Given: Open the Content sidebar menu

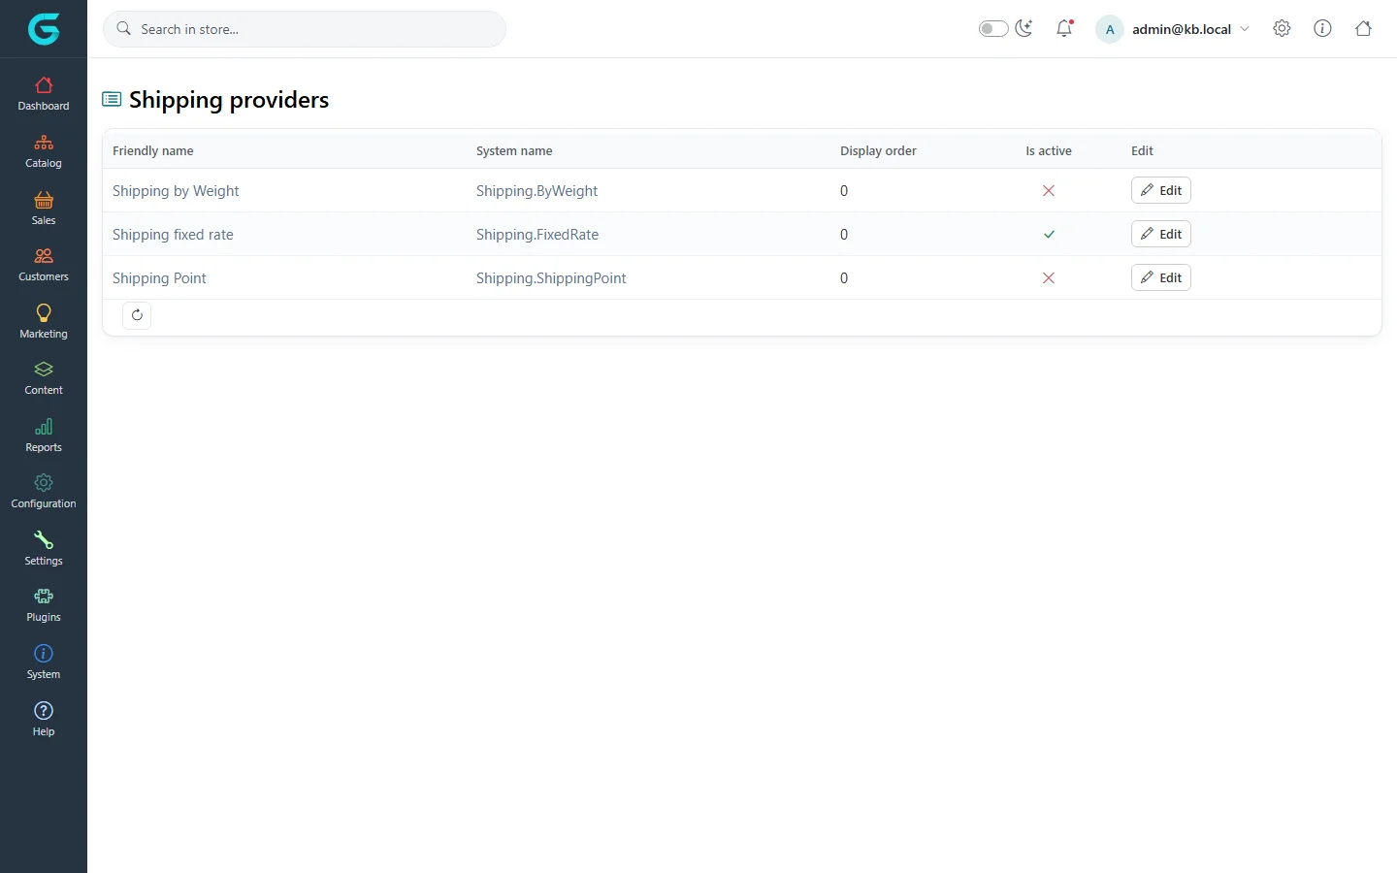Looking at the screenshot, I should [44, 378].
